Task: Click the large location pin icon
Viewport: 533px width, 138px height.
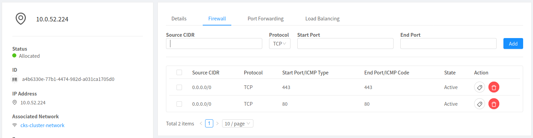Action: click(21, 19)
